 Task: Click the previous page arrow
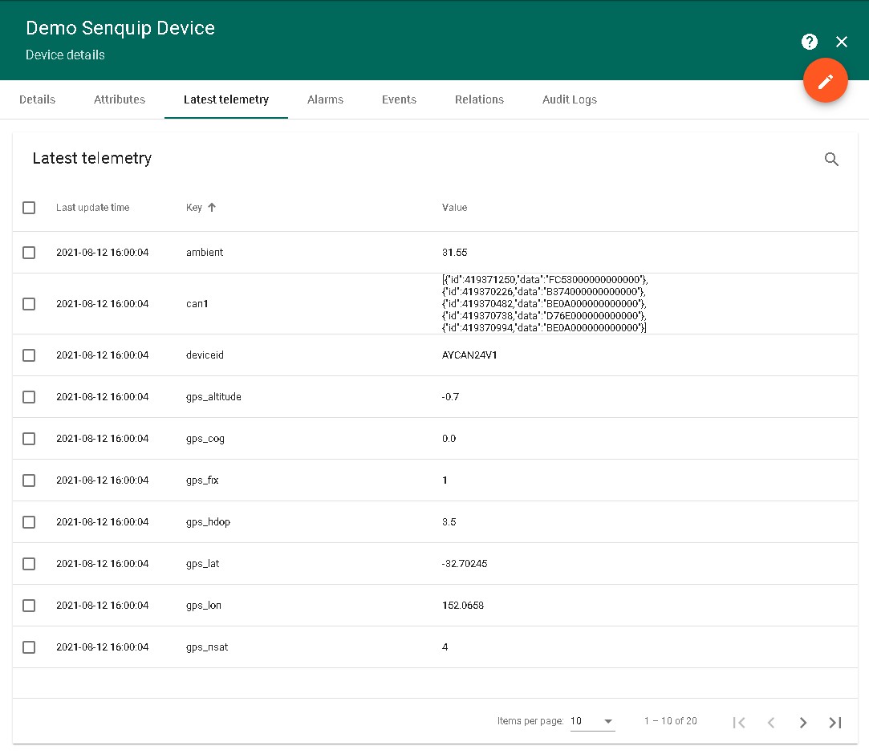[771, 723]
